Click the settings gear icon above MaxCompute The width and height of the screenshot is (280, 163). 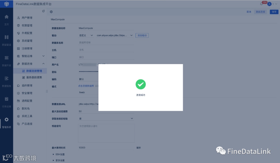51,12
